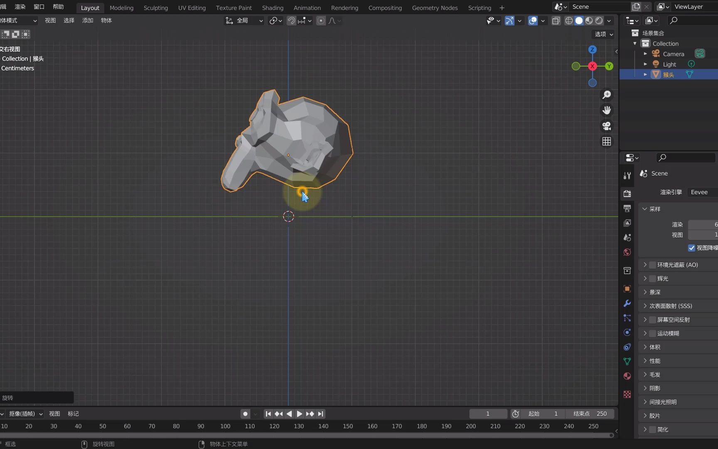Open World Properties with the globe icon
Image resolution: width=718 pixels, height=449 pixels.
tap(627, 252)
